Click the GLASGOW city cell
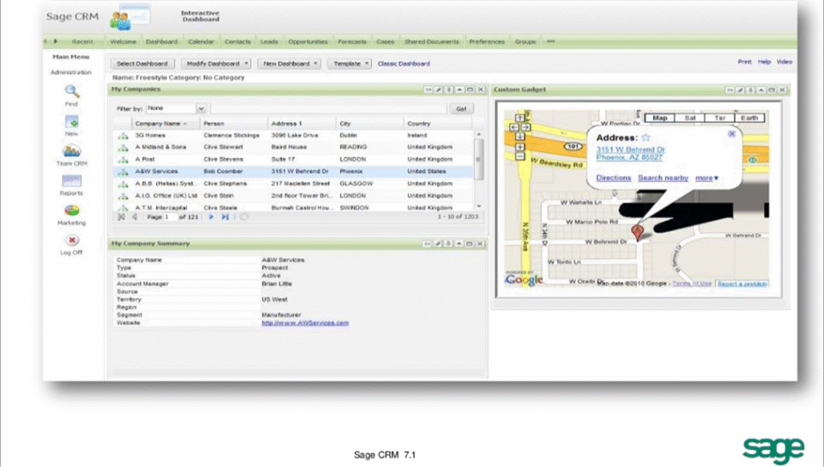The width and height of the screenshot is (824, 467). [x=356, y=183]
